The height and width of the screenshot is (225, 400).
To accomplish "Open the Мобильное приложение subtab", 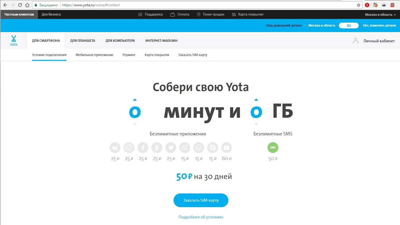I will [95, 55].
